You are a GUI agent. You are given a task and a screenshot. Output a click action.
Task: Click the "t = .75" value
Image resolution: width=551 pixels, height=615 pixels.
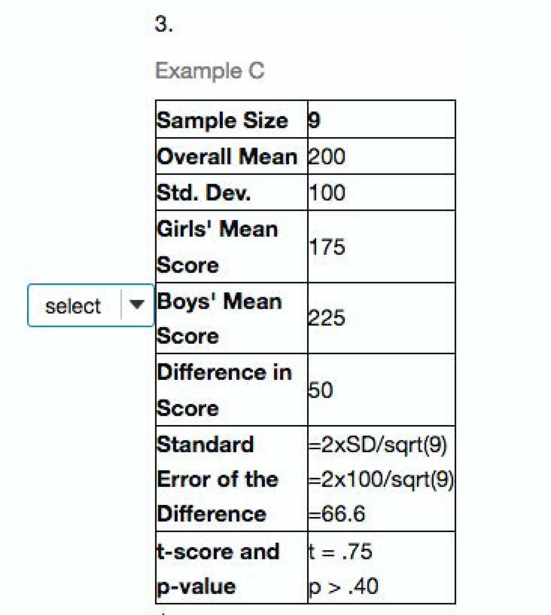pos(340,552)
